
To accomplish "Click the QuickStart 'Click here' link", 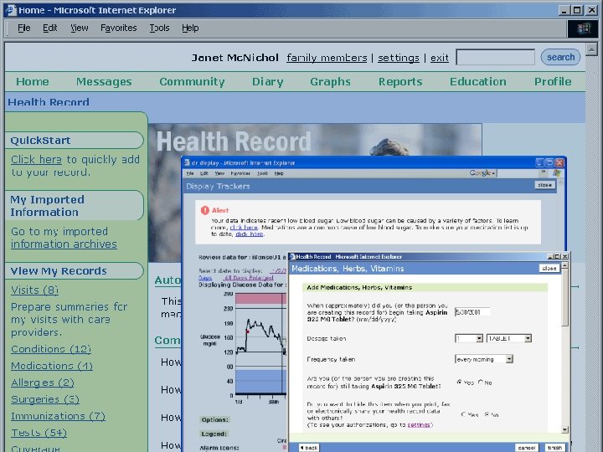I will coord(36,160).
